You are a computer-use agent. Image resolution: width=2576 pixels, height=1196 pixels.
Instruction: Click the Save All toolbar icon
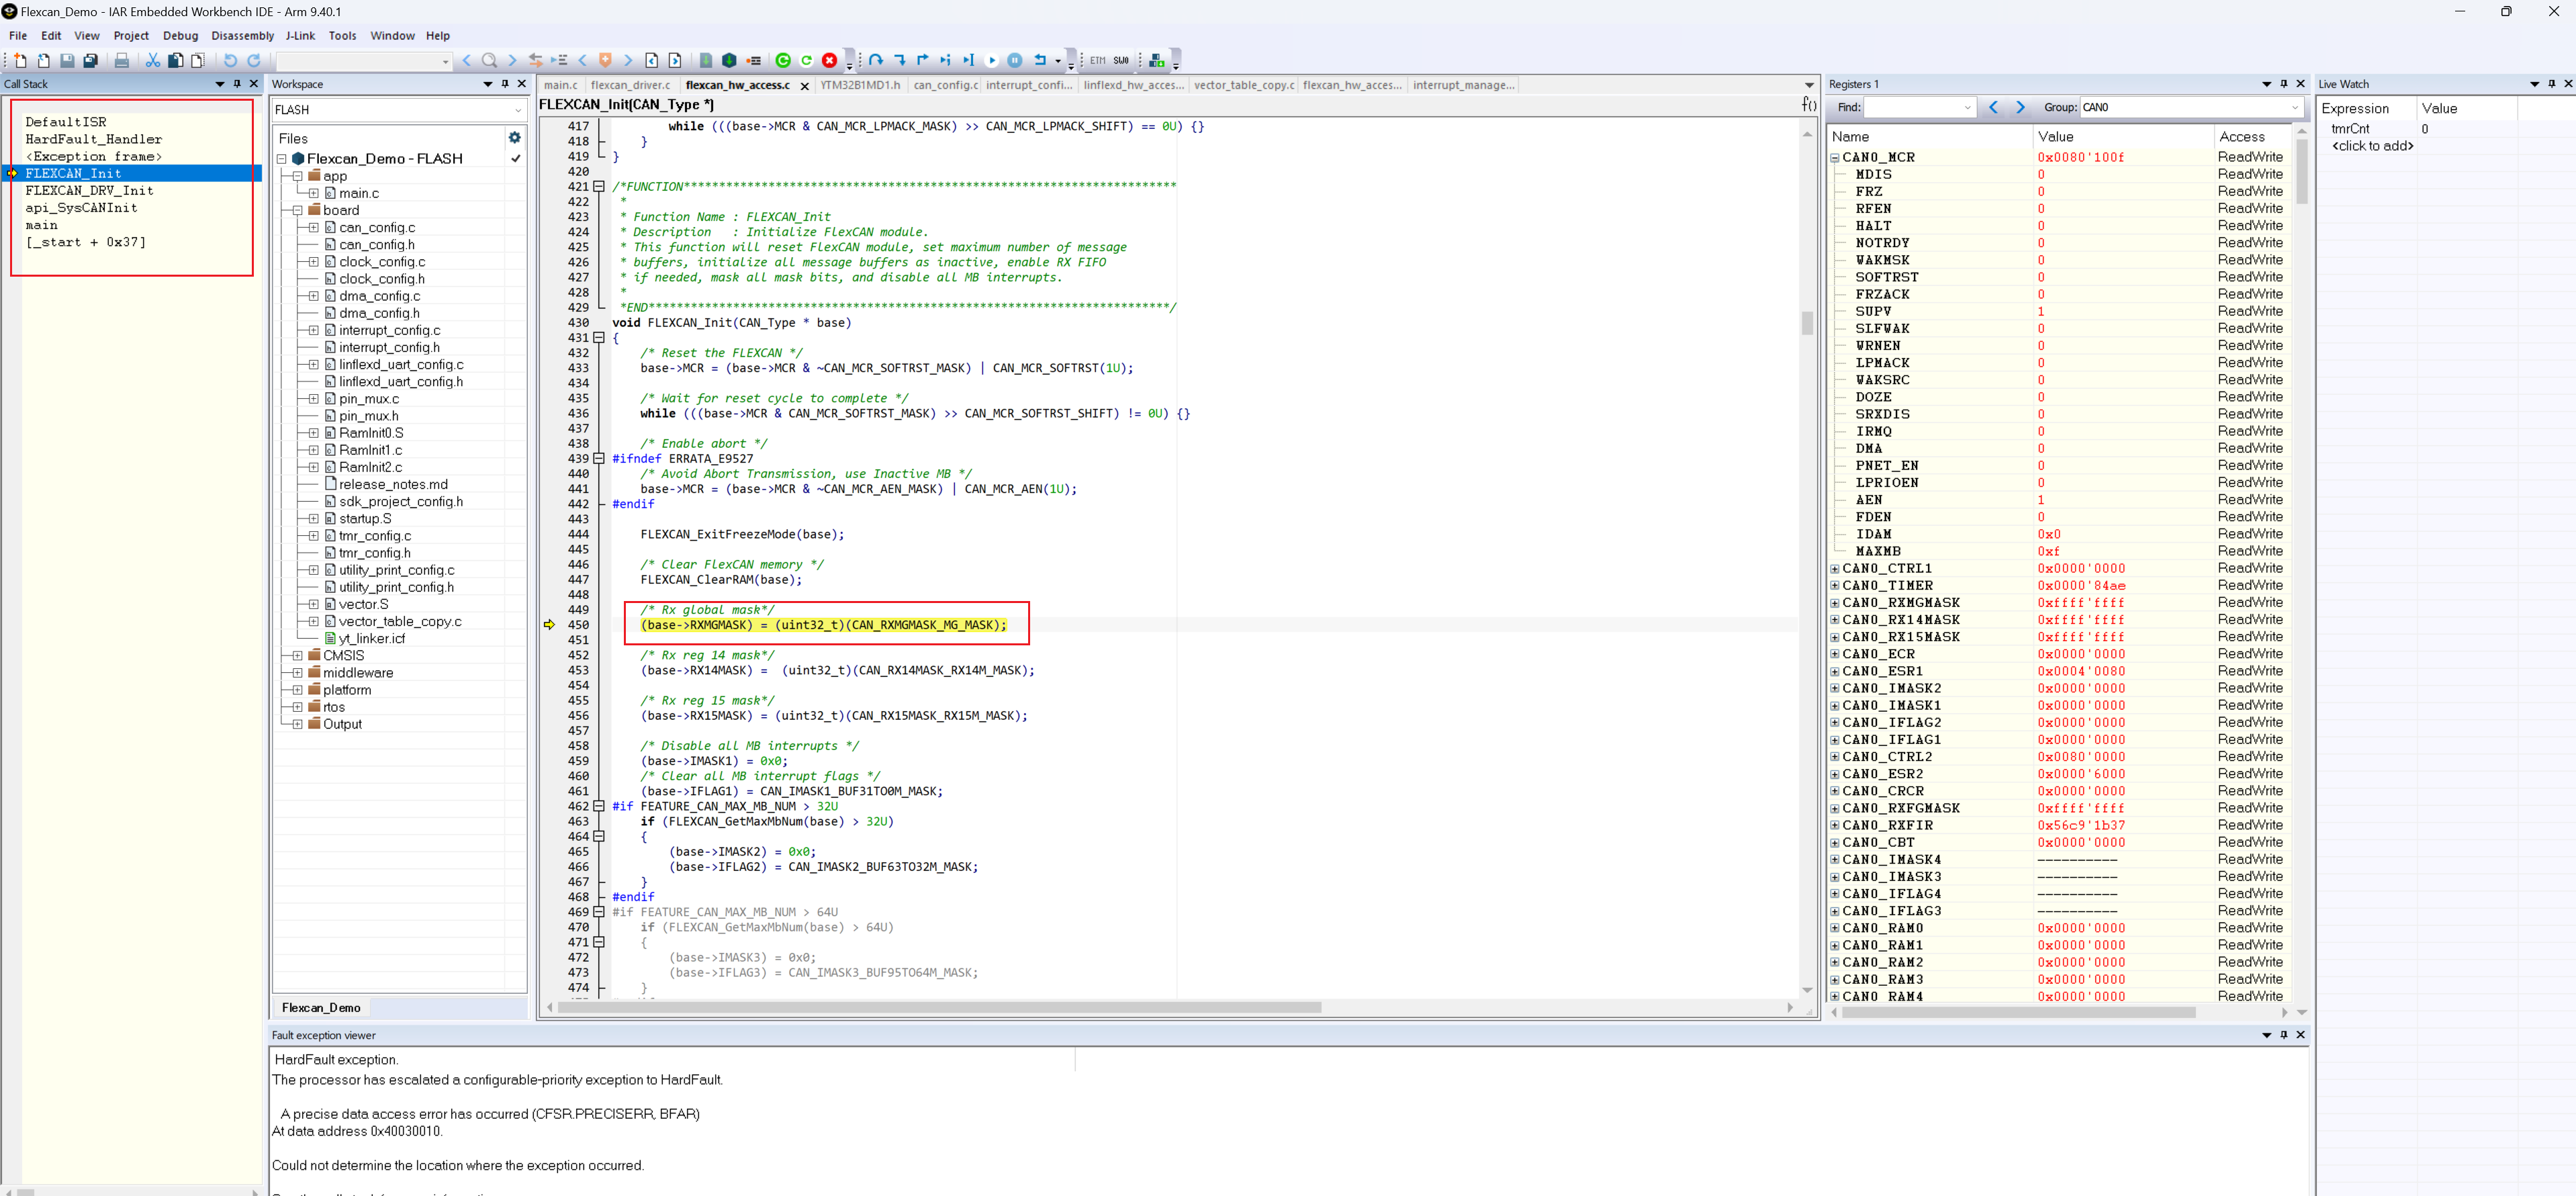point(90,61)
